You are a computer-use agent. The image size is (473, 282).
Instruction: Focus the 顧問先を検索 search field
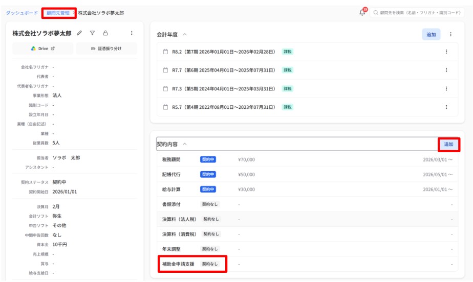(x=417, y=13)
